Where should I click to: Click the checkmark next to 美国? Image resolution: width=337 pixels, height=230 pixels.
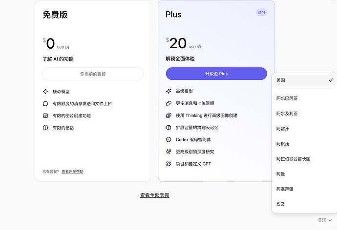(331, 80)
